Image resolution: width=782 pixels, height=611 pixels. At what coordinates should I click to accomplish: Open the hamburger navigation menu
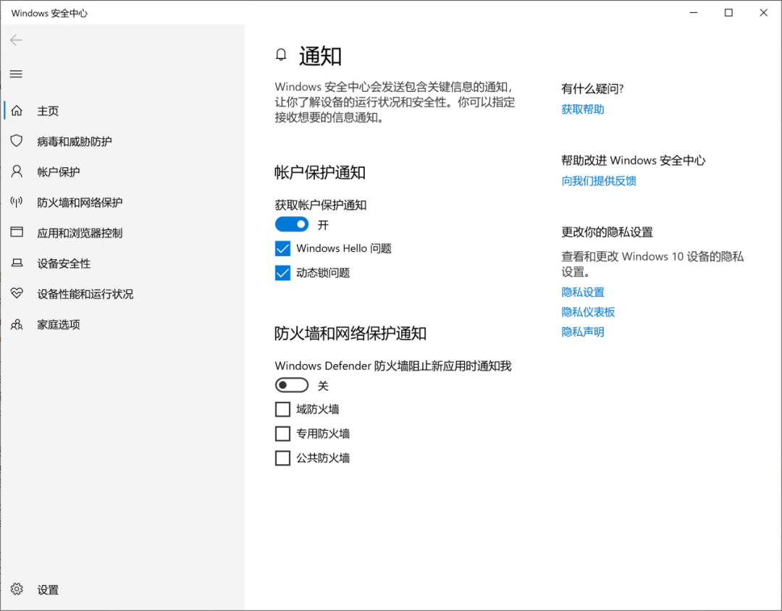tap(16, 74)
